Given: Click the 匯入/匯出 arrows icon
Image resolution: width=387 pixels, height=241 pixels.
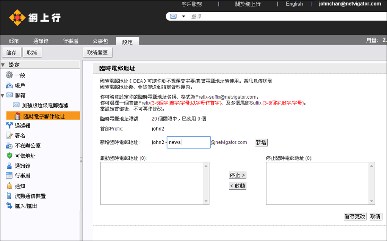Looking at the screenshot, I should [x=9, y=206].
